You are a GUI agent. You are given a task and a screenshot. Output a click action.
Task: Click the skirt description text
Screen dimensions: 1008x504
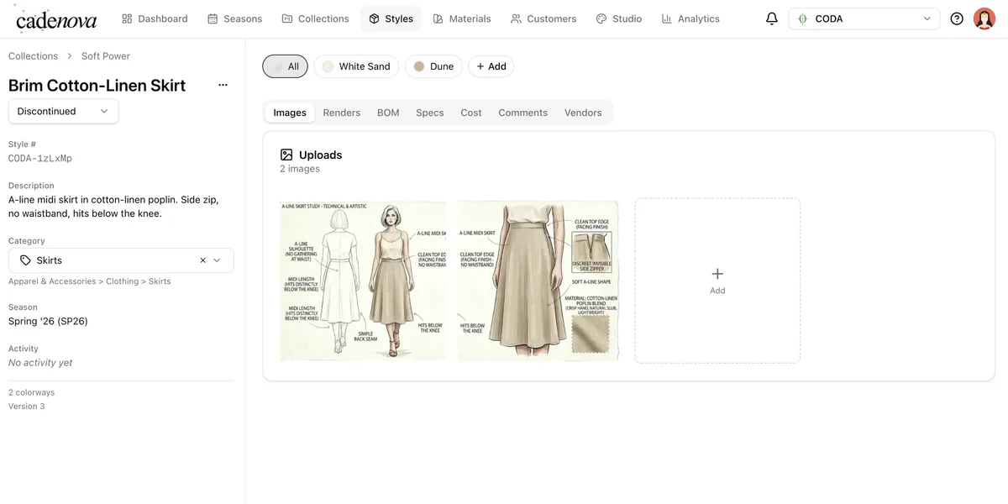pyautogui.click(x=113, y=207)
